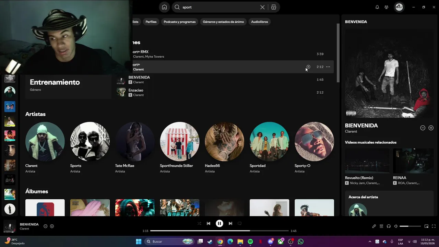Toggle shuffle in the player bar
Image resolution: width=439 pixels, height=247 pixels.
click(199, 223)
